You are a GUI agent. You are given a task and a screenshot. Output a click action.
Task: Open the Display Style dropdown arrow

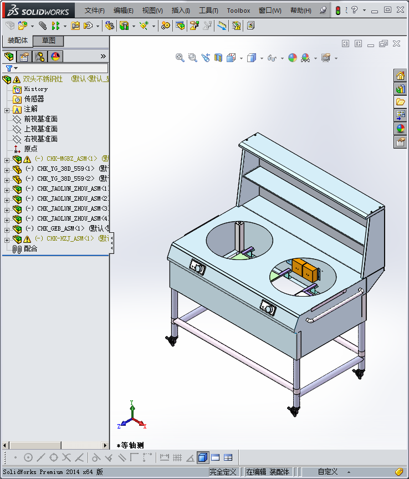262,58
